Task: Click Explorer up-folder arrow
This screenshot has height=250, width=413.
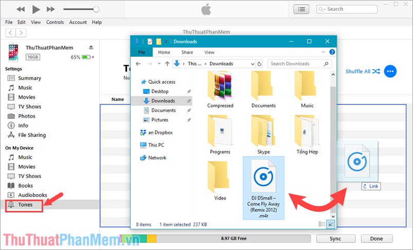Action: (x=167, y=64)
